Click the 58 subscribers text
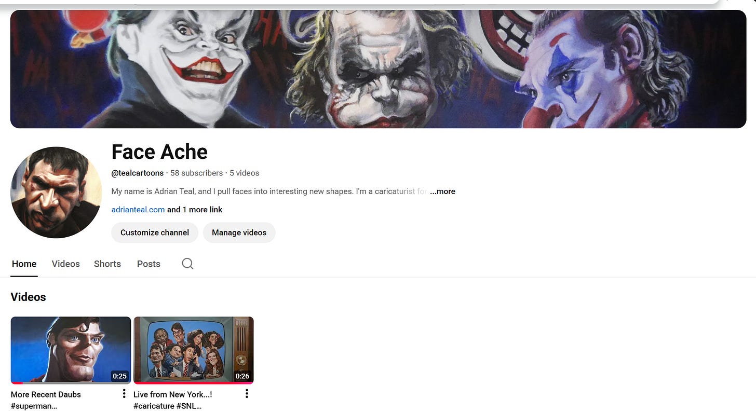This screenshot has height=411, width=756. (x=196, y=173)
